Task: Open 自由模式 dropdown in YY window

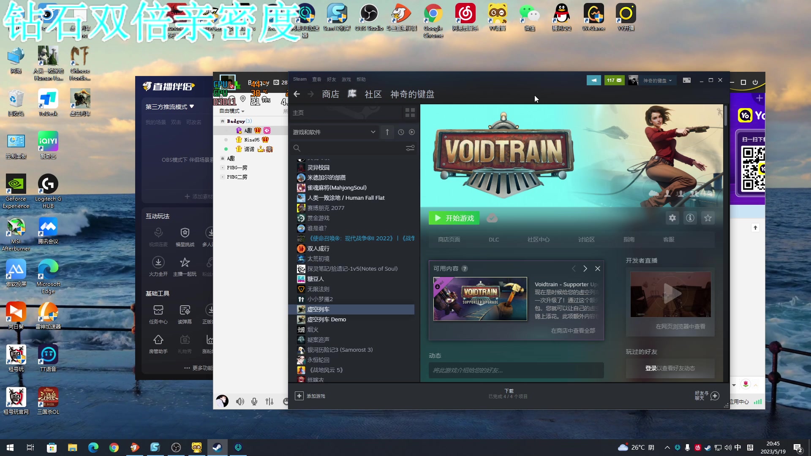Action: (232, 111)
